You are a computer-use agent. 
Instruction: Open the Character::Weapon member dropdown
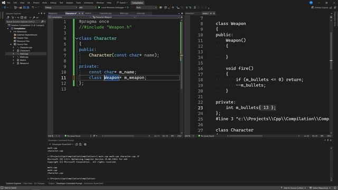coord(114,17)
